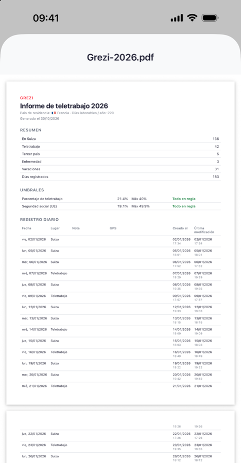Select 'Teletrabajo' in the vie 23/01/2026 row
Viewport: 241px width, 463px height.
59,445
